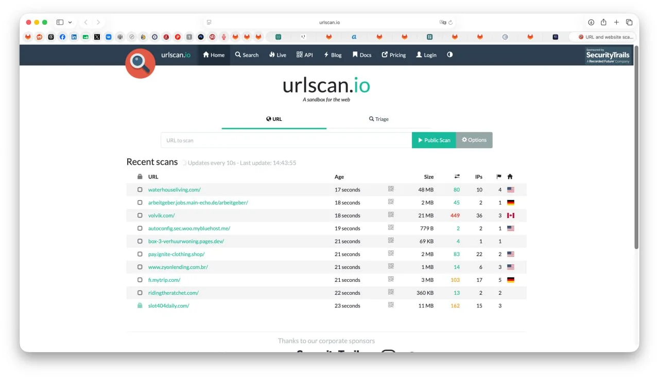659x378 pixels.
Task: Click the flag icon column header
Action: pos(498,176)
